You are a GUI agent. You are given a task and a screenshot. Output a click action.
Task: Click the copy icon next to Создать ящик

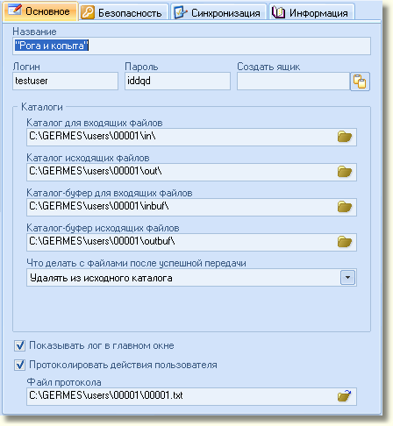pyautogui.click(x=360, y=82)
